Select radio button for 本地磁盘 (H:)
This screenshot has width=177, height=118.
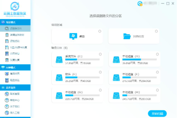[157, 90]
